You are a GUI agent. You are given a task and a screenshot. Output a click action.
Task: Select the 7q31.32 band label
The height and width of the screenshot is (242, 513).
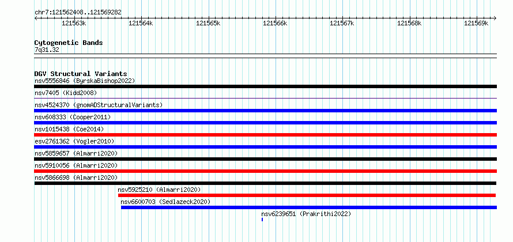point(47,50)
